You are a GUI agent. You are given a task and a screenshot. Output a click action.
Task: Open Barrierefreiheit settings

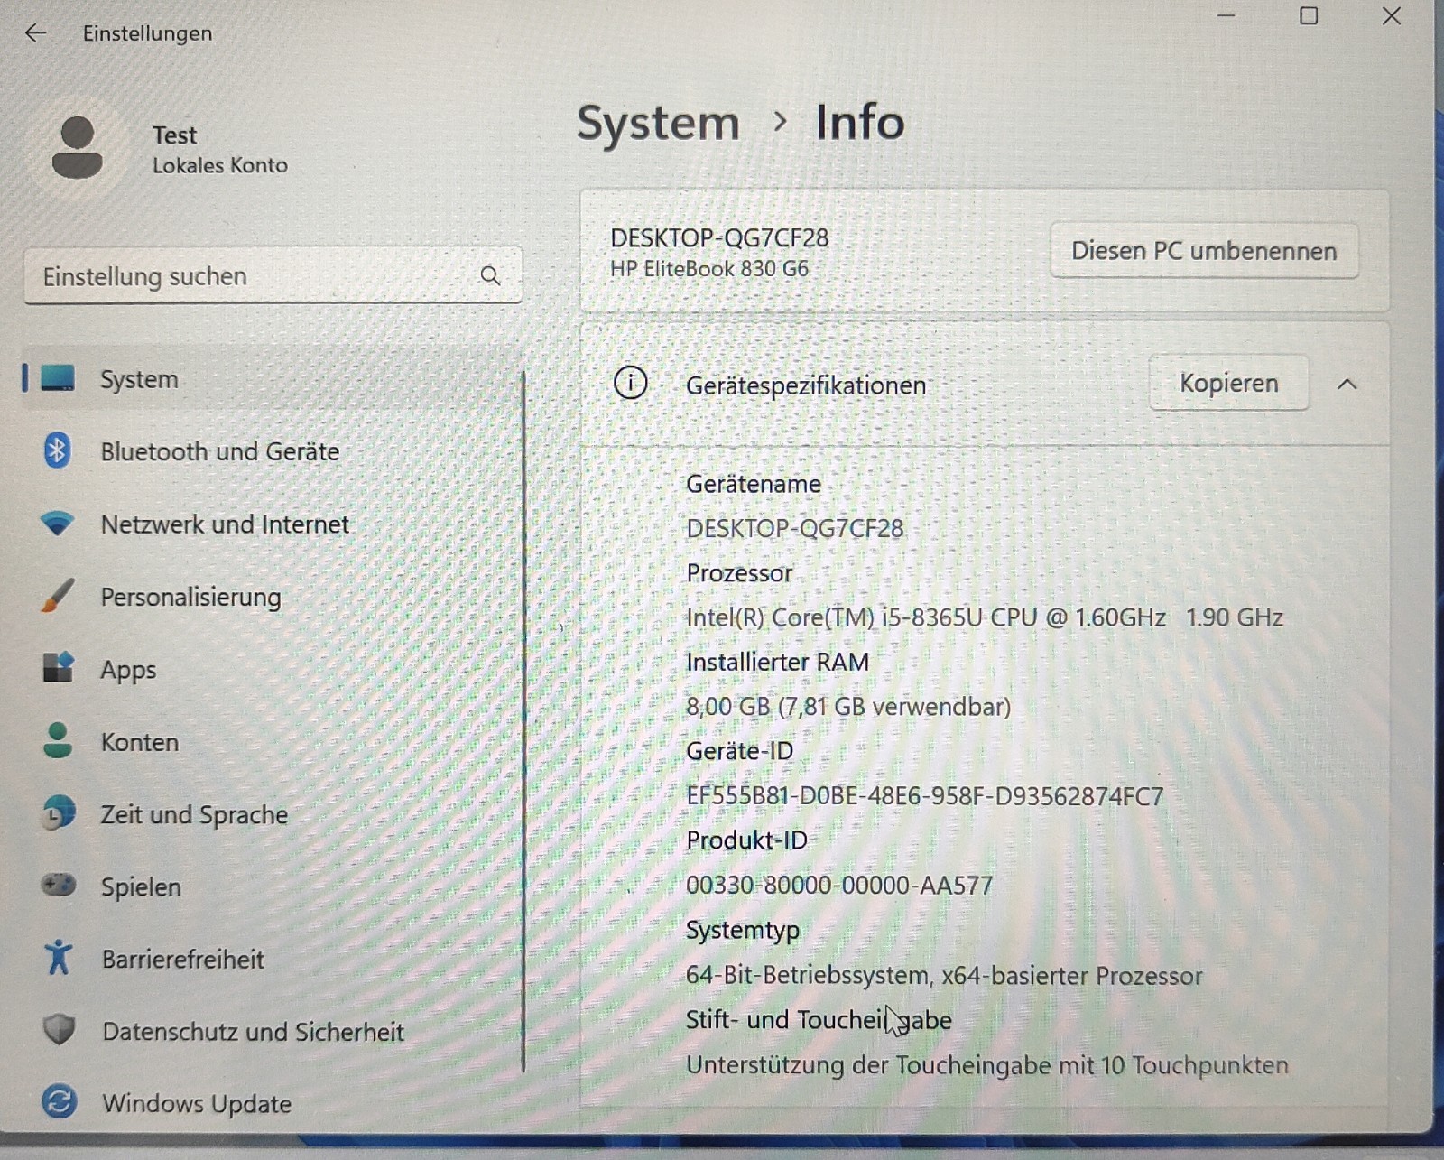click(272, 959)
